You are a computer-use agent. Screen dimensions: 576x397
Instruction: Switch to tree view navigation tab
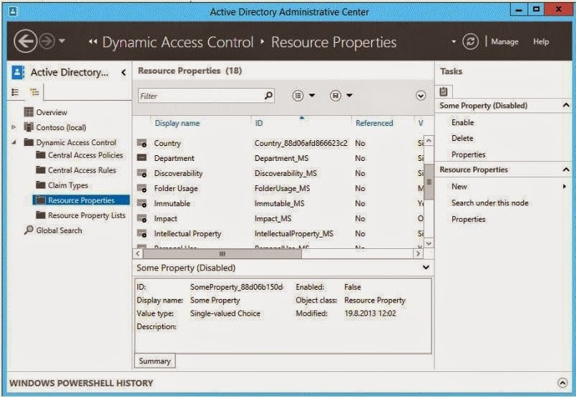(x=34, y=92)
